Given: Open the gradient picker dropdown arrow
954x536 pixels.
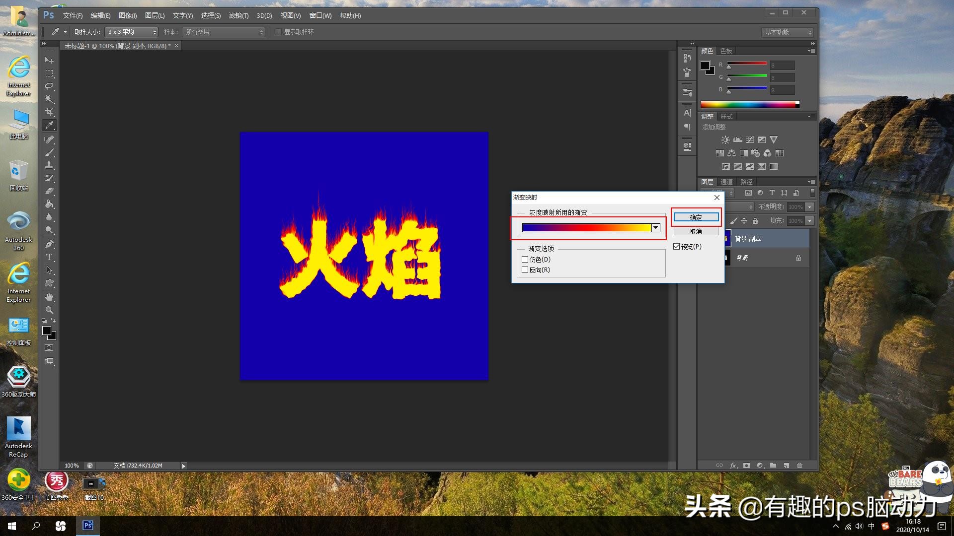Looking at the screenshot, I should tap(656, 228).
